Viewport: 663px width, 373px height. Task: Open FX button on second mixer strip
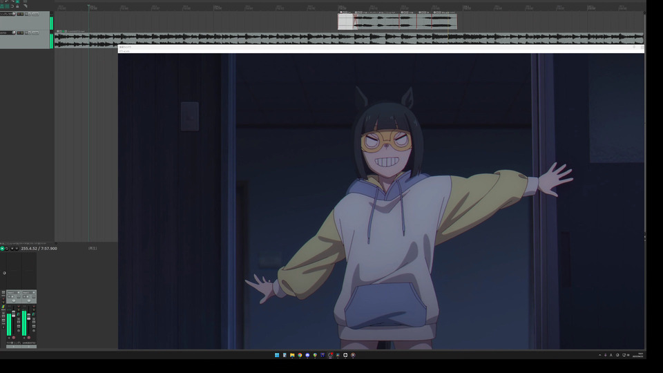tap(34, 319)
